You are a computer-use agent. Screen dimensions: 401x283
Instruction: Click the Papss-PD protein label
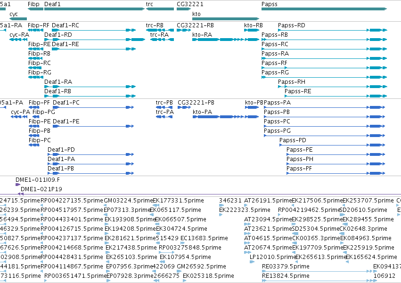point(293,140)
